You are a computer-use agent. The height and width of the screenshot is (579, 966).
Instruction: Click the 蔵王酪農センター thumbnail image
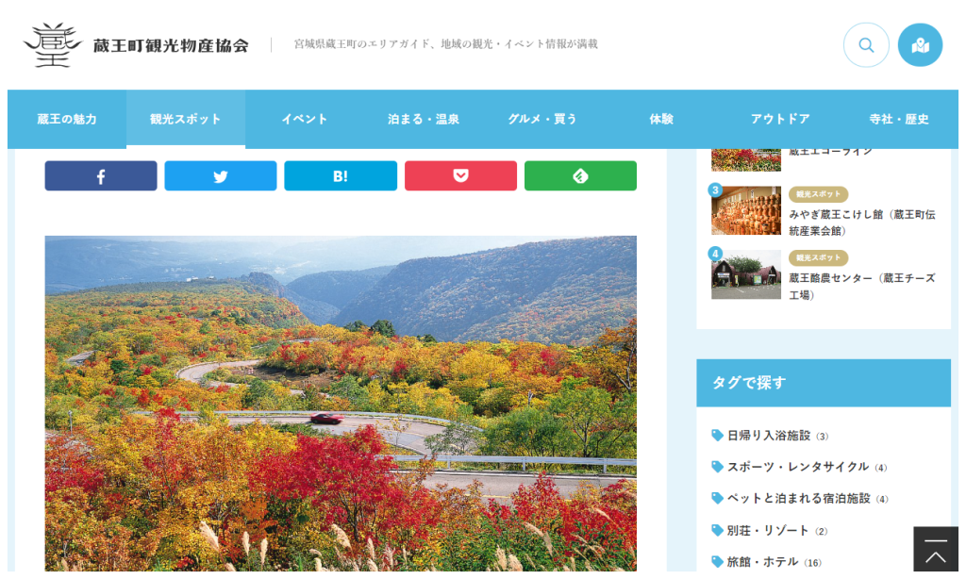(x=745, y=273)
